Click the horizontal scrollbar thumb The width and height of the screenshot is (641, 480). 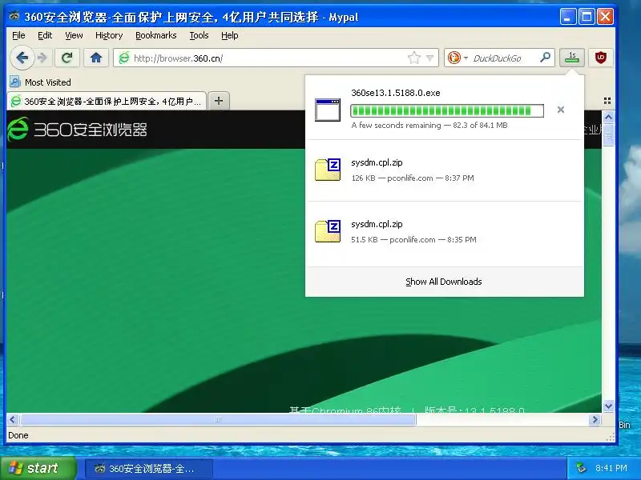(218, 419)
